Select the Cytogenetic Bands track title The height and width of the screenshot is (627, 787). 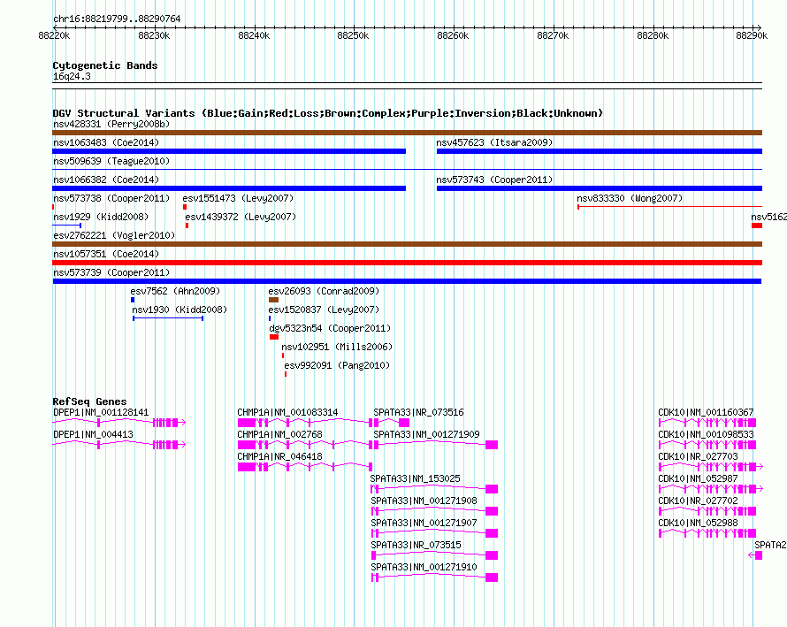[x=105, y=65]
